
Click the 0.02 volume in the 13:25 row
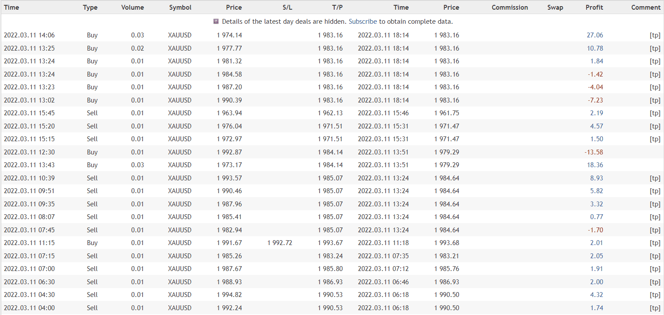pyautogui.click(x=137, y=48)
